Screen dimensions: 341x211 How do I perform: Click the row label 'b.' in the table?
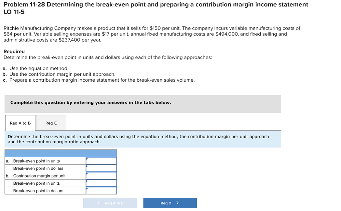(x=7, y=175)
